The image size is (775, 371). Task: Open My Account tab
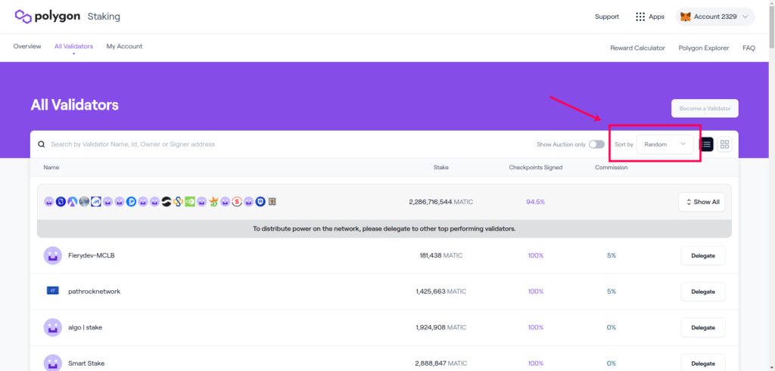(124, 46)
